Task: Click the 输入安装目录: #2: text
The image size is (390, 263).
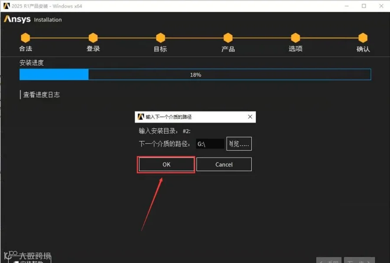Action: click(165, 131)
